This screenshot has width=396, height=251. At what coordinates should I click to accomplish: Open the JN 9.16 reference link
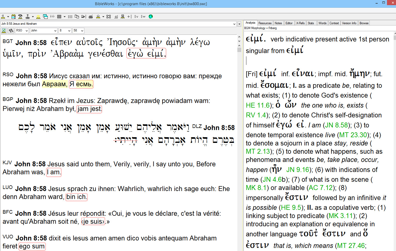pyautogui.click(x=298, y=170)
